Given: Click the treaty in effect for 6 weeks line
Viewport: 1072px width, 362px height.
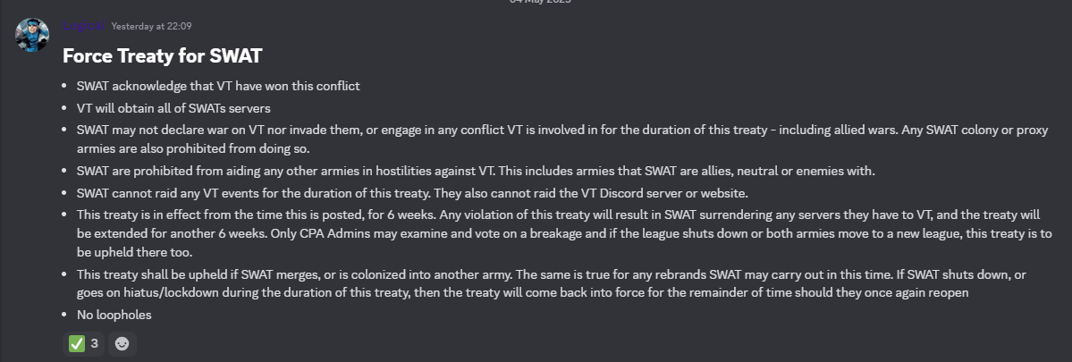Looking at the screenshot, I should (x=257, y=215).
